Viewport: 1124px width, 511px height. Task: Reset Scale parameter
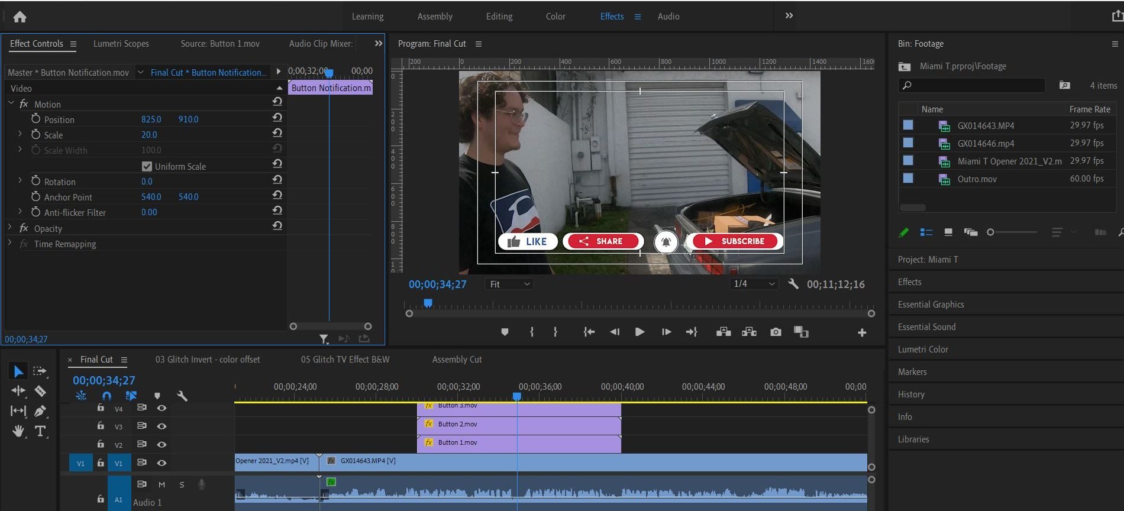pos(277,133)
